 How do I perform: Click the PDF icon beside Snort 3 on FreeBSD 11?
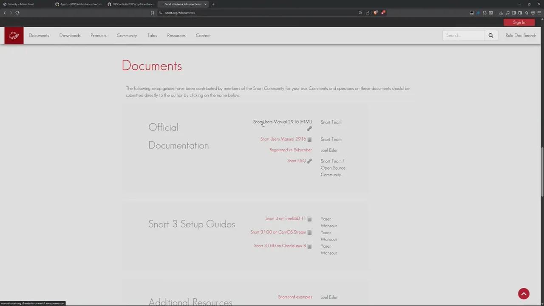pyautogui.click(x=309, y=219)
